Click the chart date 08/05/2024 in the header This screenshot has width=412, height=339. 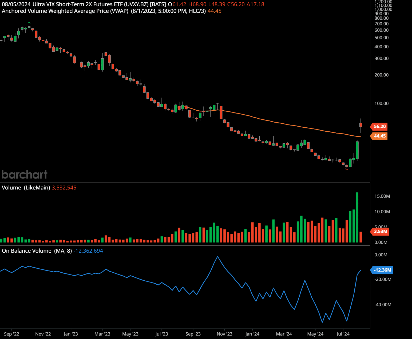pos(16,4)
